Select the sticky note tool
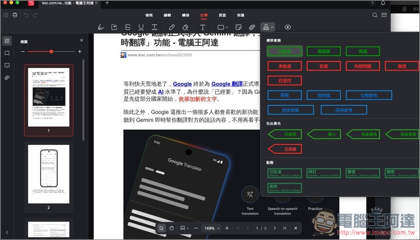 (239, 27)
